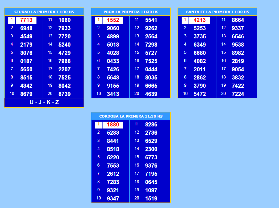This screenshot has height=208, width=279.
Task: Click Santa Fe first prize number 4213
Action: [200, 20]
